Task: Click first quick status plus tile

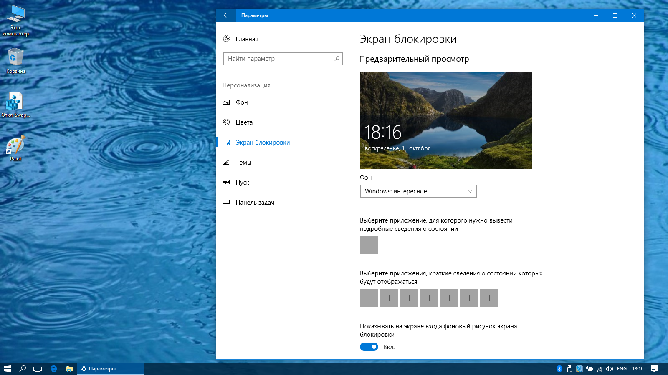Action: pyautogui.click(x=369, y=298)
